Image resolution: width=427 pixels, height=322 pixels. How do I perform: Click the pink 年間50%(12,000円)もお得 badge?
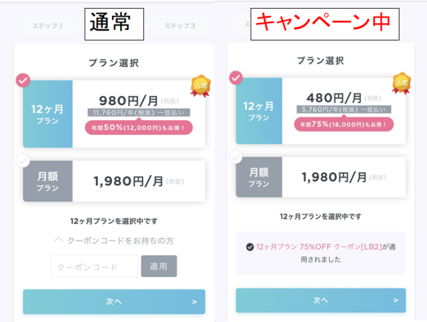tap(139, 127)
